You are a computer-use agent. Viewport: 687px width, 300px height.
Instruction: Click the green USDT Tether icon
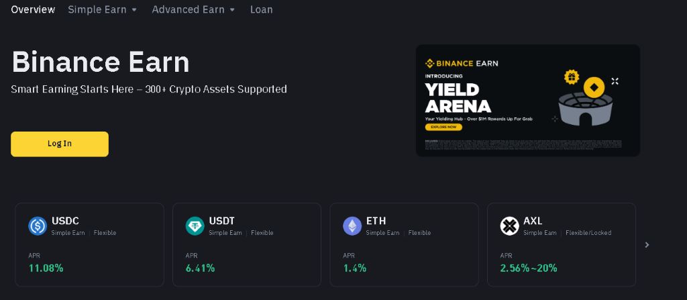(x=195, y=226)
